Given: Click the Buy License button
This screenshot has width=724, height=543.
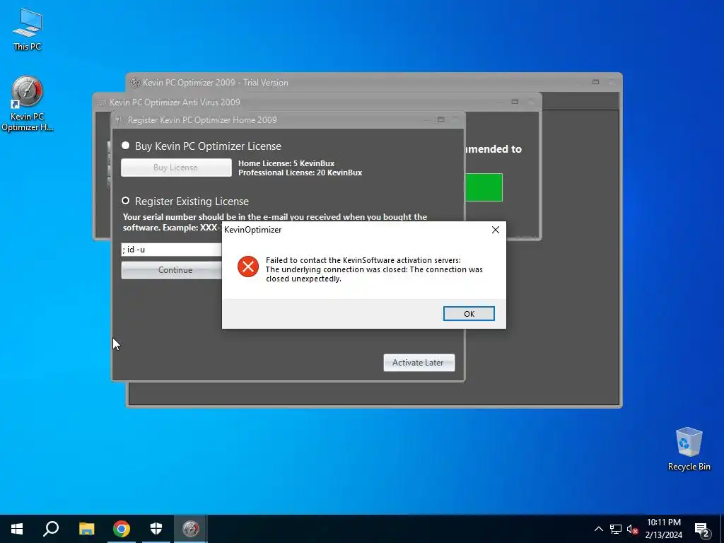Looking at the screenshot, I should point(176,168).
